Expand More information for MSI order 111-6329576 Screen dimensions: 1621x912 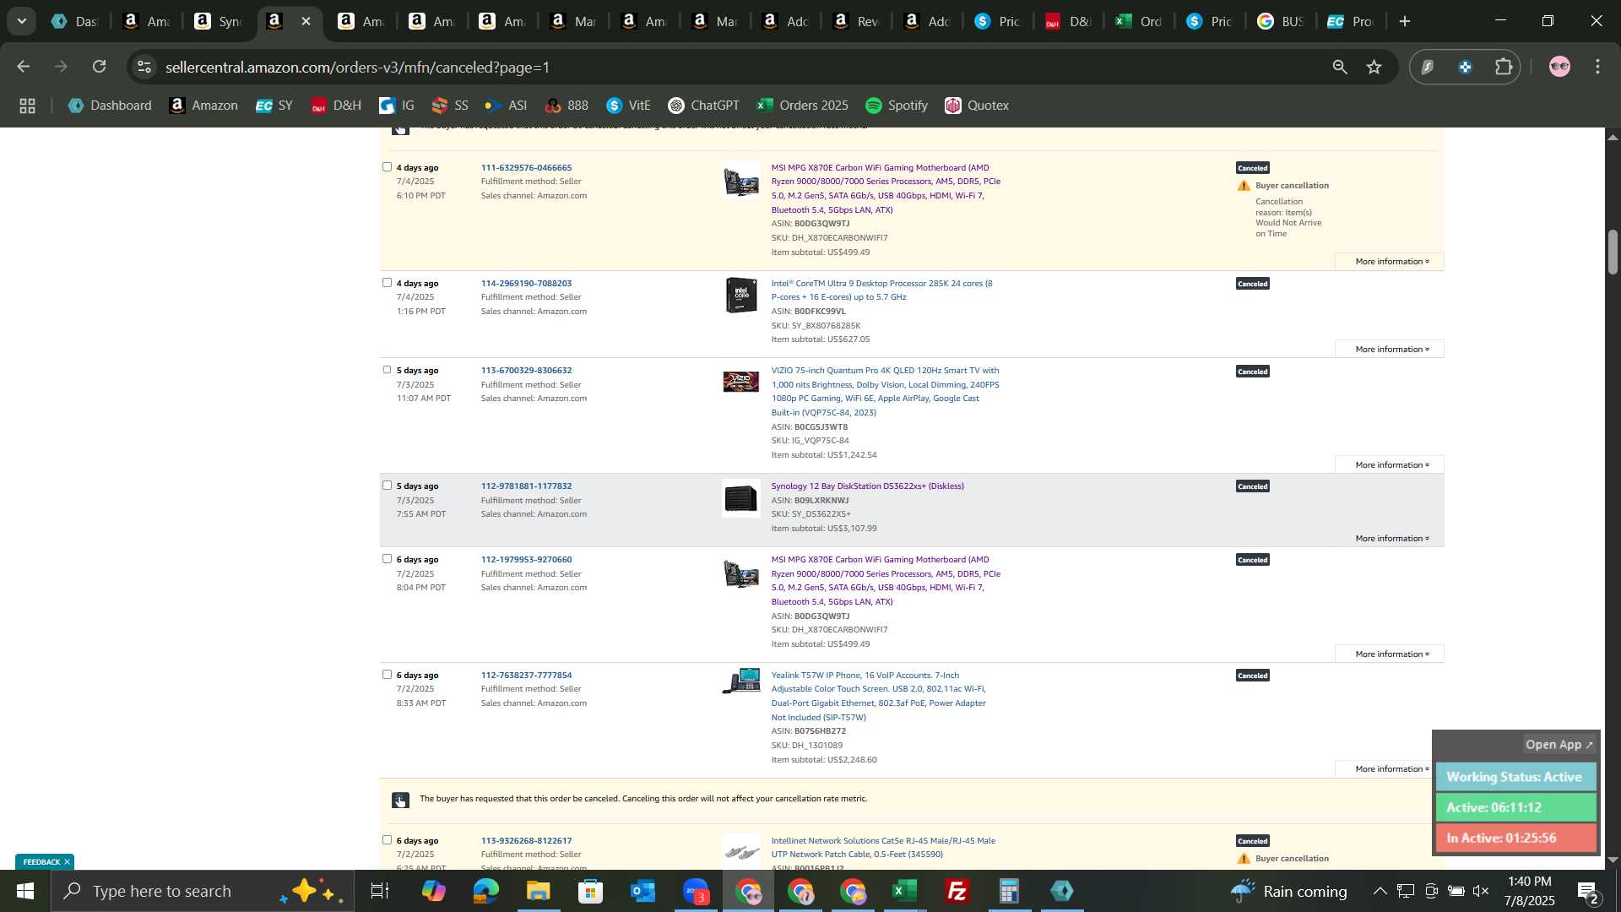tap(1391, 262)
